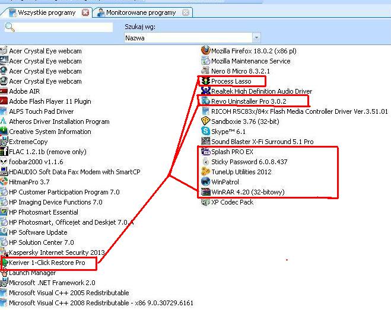Click Keriver 1-Click Restore Pro icon
Viewport: 391px width, 310px height.
pos(5,263)
